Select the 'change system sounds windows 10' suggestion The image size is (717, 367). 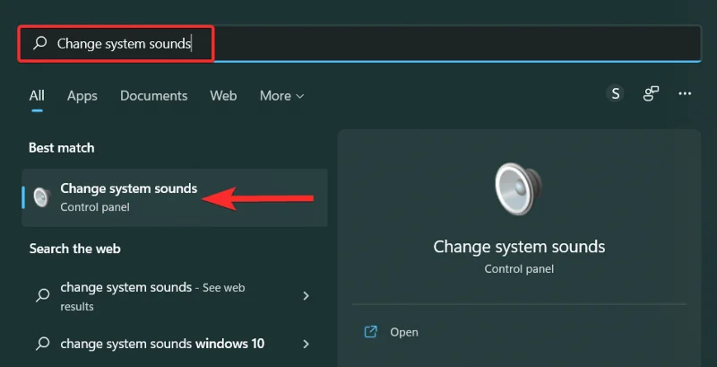(162, 344)
